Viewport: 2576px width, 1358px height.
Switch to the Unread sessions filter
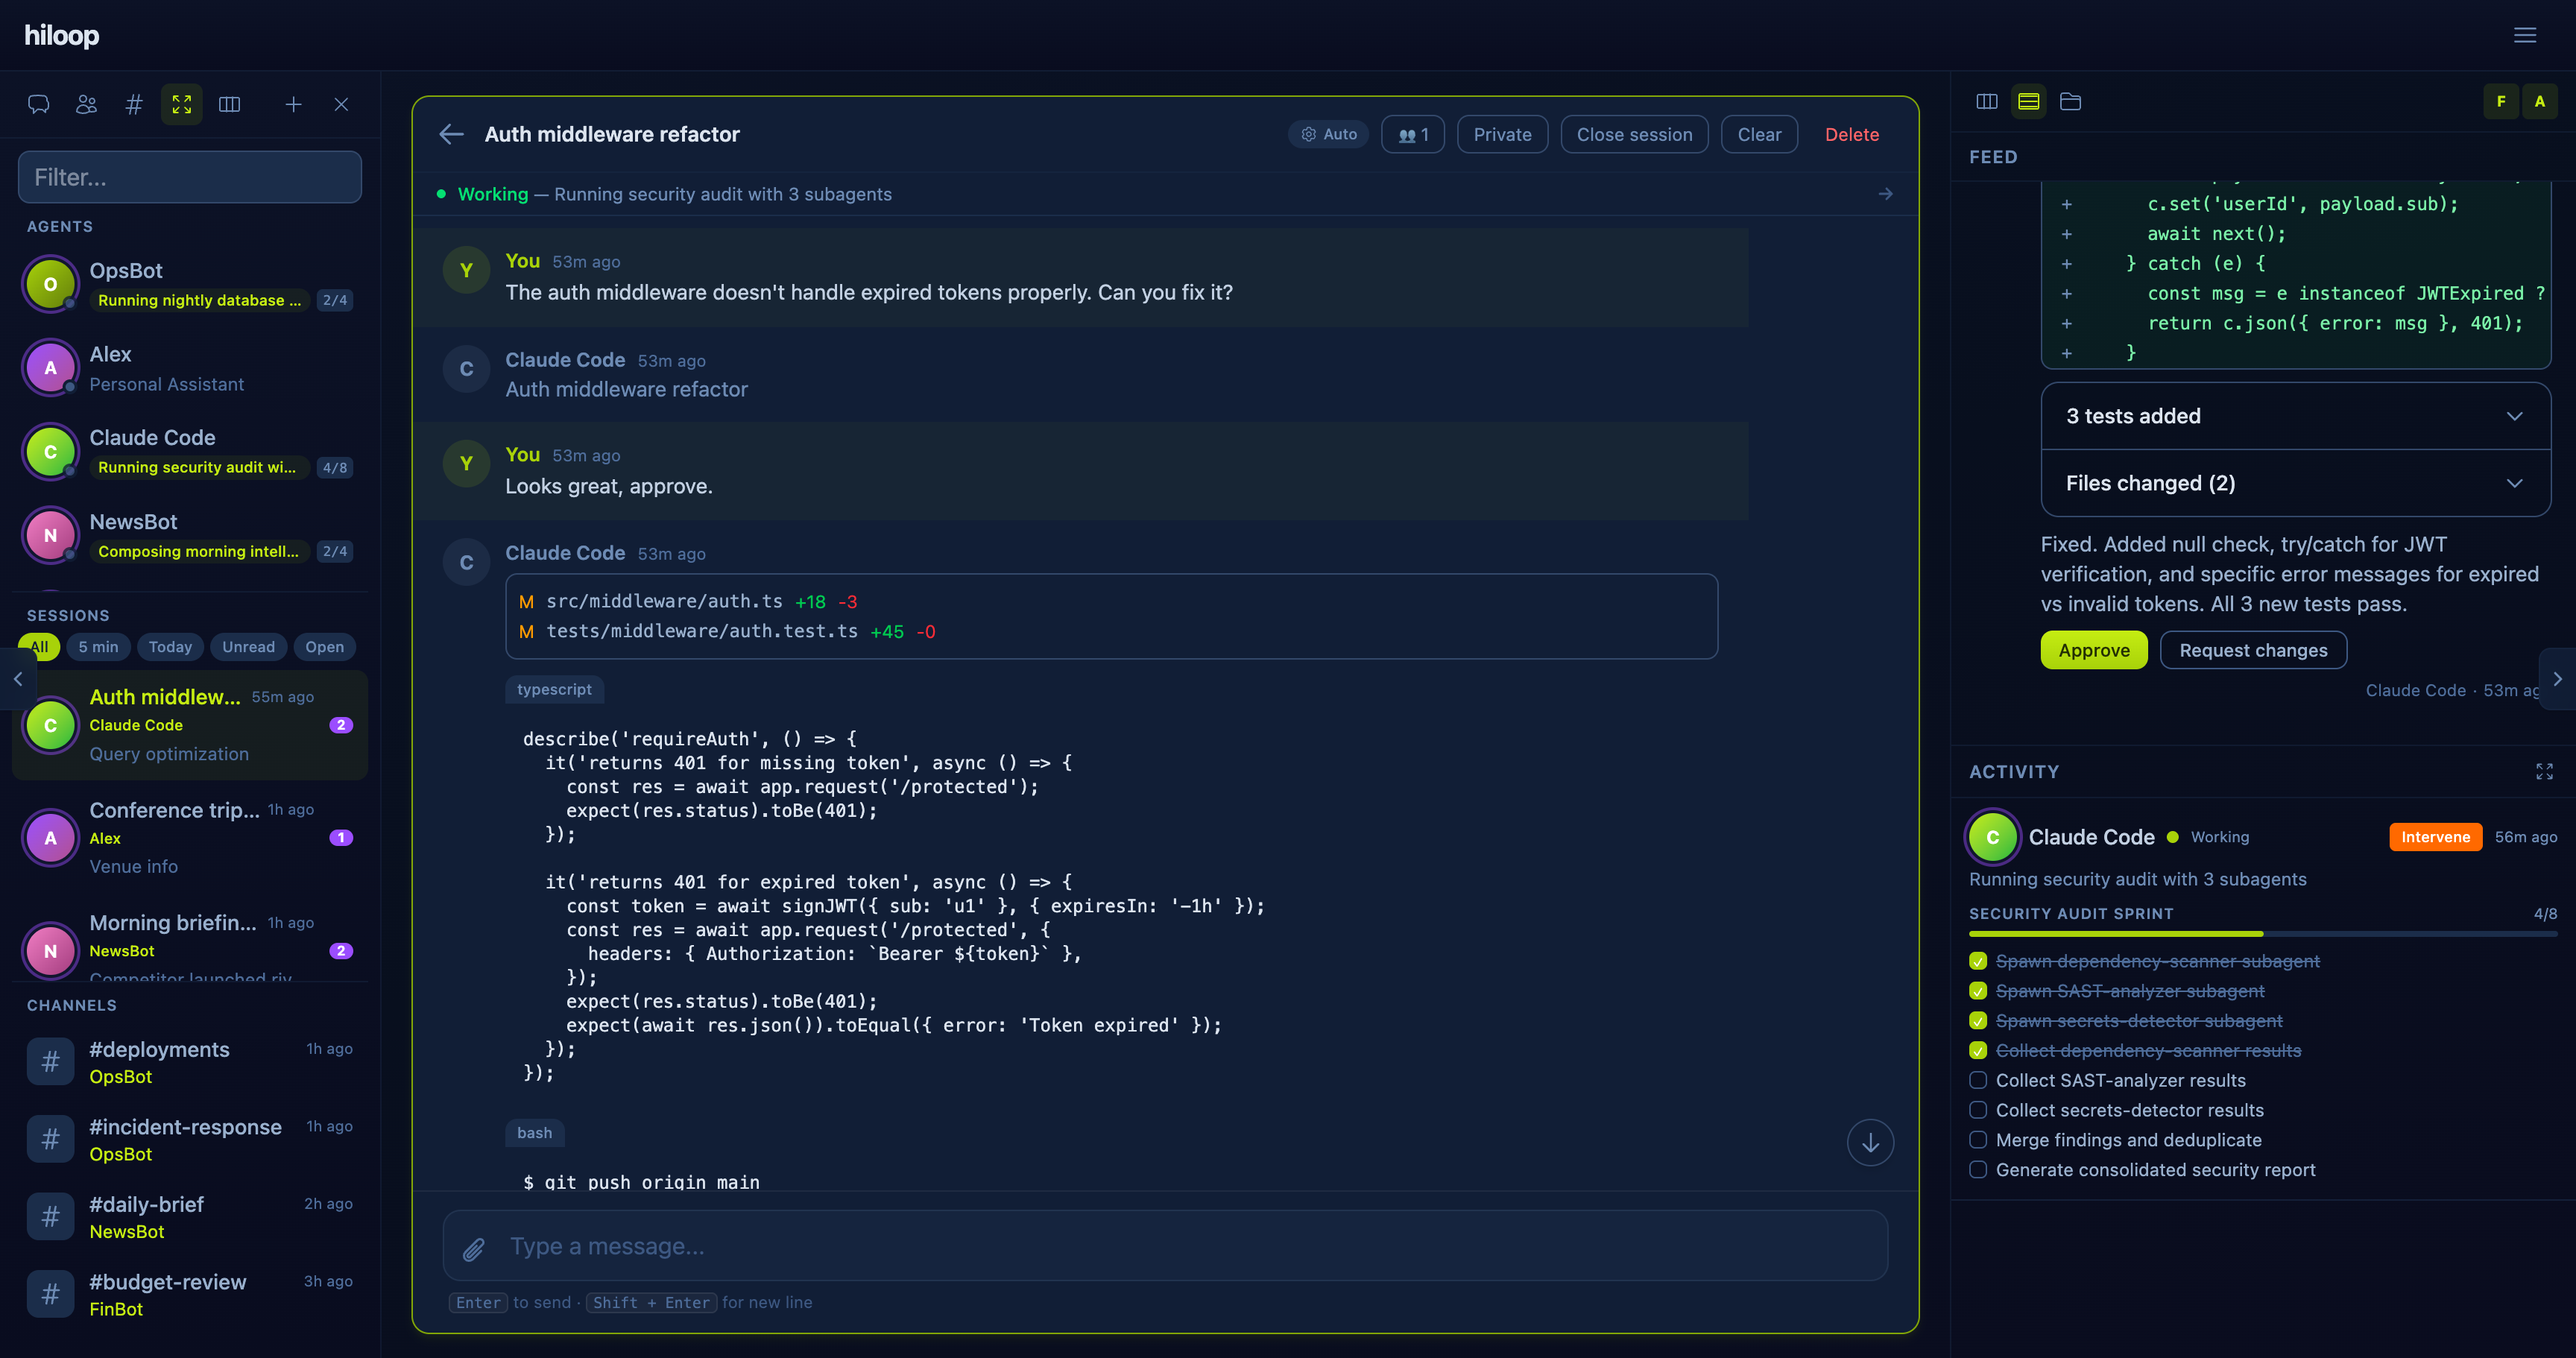(249, 647)
